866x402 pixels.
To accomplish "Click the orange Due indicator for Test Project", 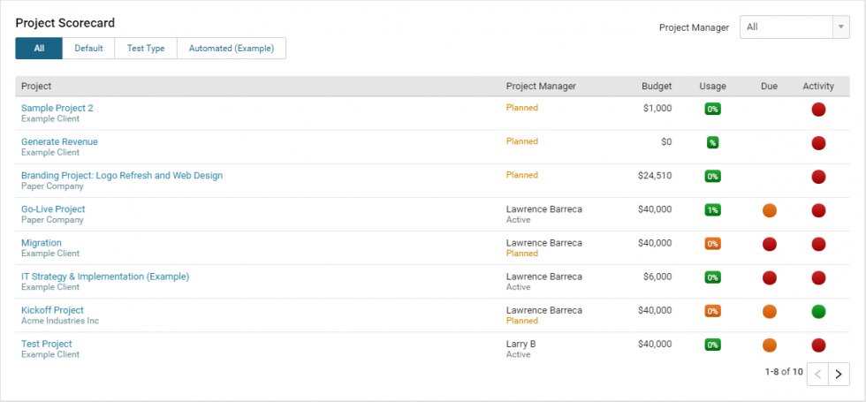I will (x=769, y=345).
